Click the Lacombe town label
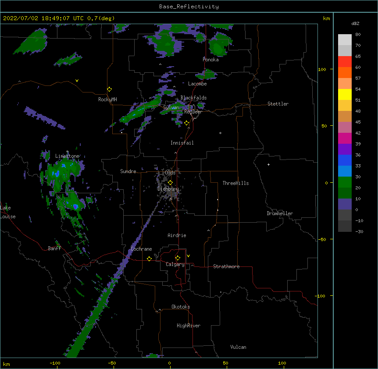Screen dimensions: 378x369 click(x=197, y=84)
